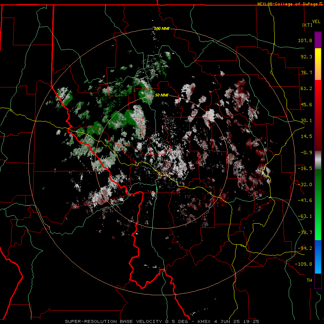The image size is (324, 324).
Task: Click the NEXLAB-College of DuPage credit text
Action: [287, 4]
